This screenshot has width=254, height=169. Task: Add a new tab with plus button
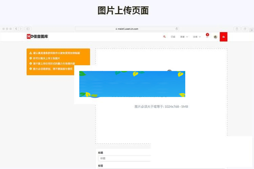(251, 30)
